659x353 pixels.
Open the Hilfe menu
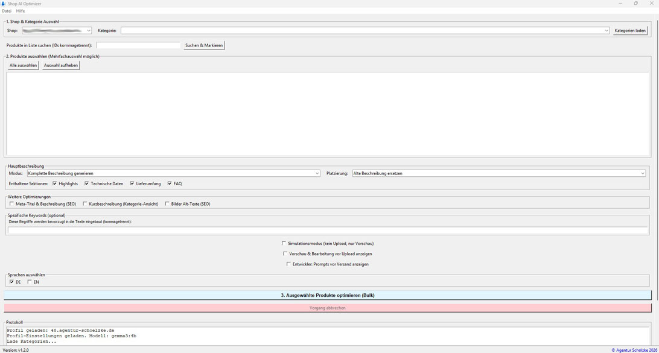click(21, 11)
